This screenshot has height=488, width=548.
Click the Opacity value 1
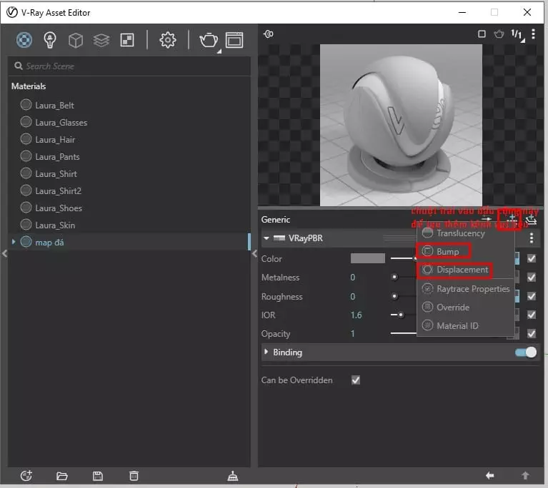click(x=353, y=334)
